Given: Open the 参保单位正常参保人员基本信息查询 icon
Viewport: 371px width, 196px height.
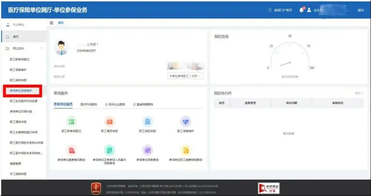Looking at the screenshot, I should coord(109,150).
